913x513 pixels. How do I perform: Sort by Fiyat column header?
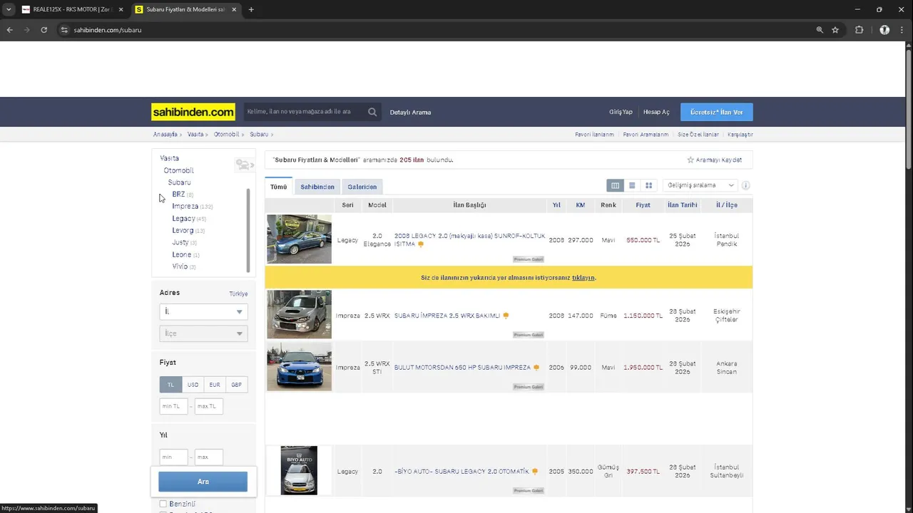[643, 205]
